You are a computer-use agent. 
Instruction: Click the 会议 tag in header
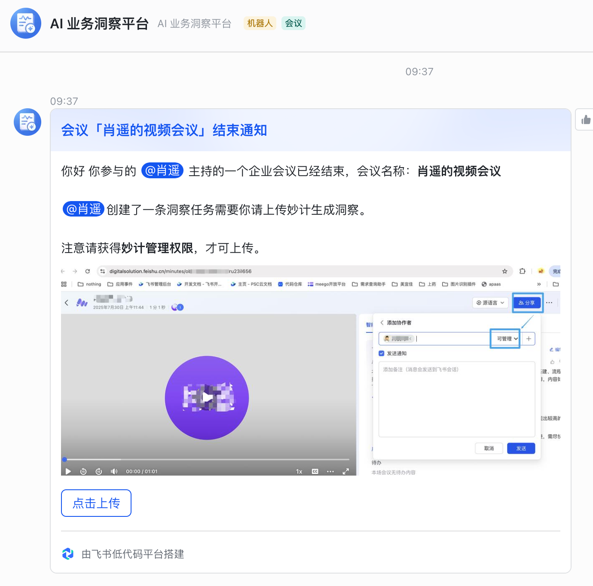point(293,23)
